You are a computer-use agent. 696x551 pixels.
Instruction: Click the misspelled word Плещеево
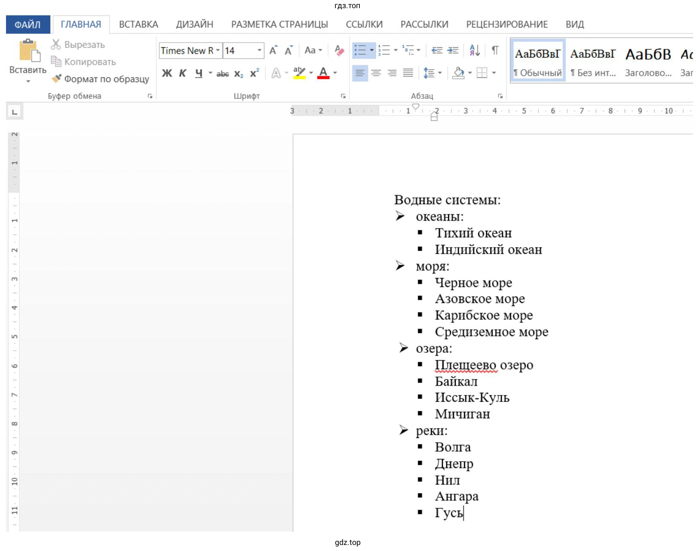(x=466, y=365)
